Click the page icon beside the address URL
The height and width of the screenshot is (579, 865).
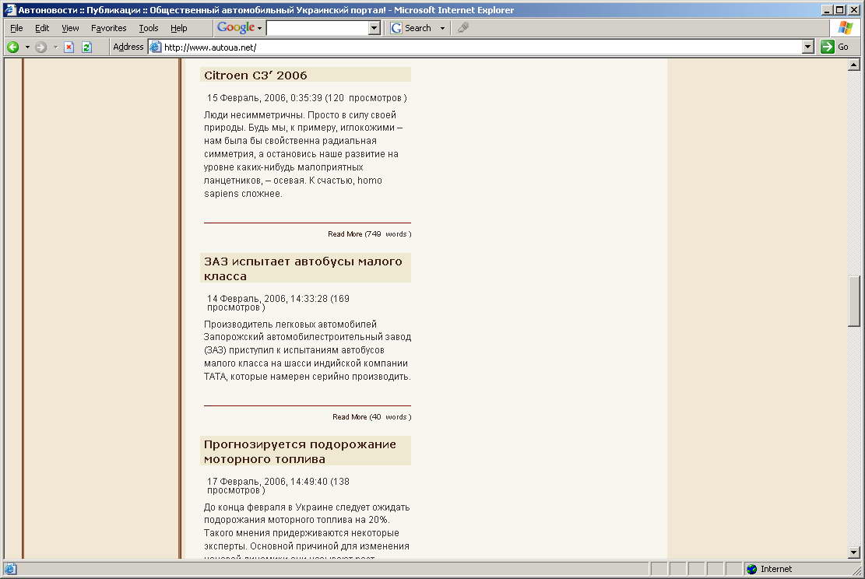(x=155, y=47)
